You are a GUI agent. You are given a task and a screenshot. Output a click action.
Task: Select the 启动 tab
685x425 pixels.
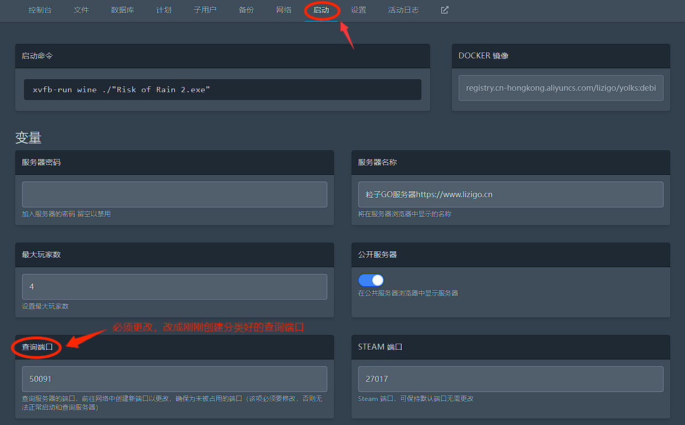(321, 10)
